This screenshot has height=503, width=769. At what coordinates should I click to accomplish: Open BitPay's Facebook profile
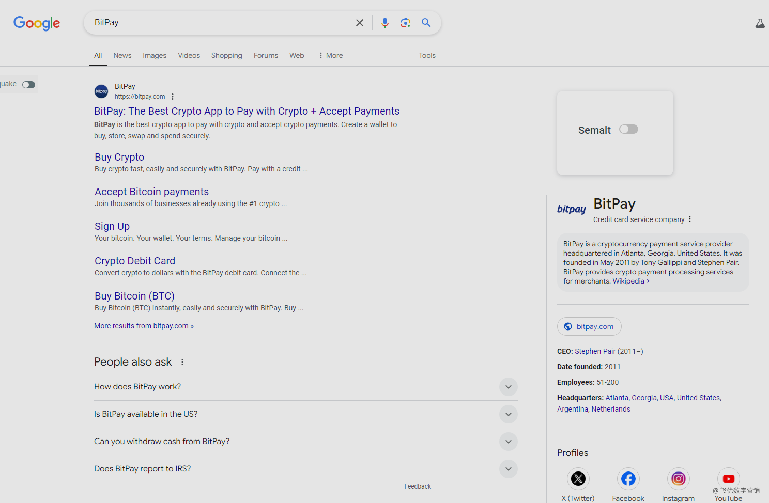(x=628, y=479)
